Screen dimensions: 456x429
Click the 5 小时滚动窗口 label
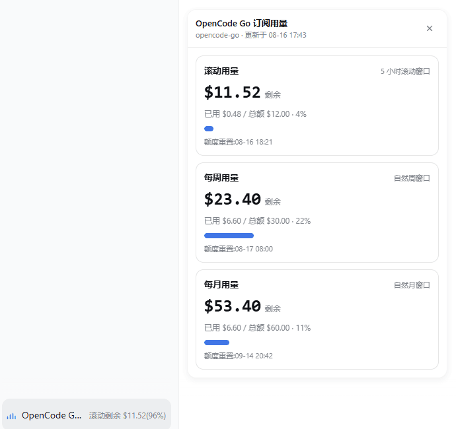tap(405, 71)
